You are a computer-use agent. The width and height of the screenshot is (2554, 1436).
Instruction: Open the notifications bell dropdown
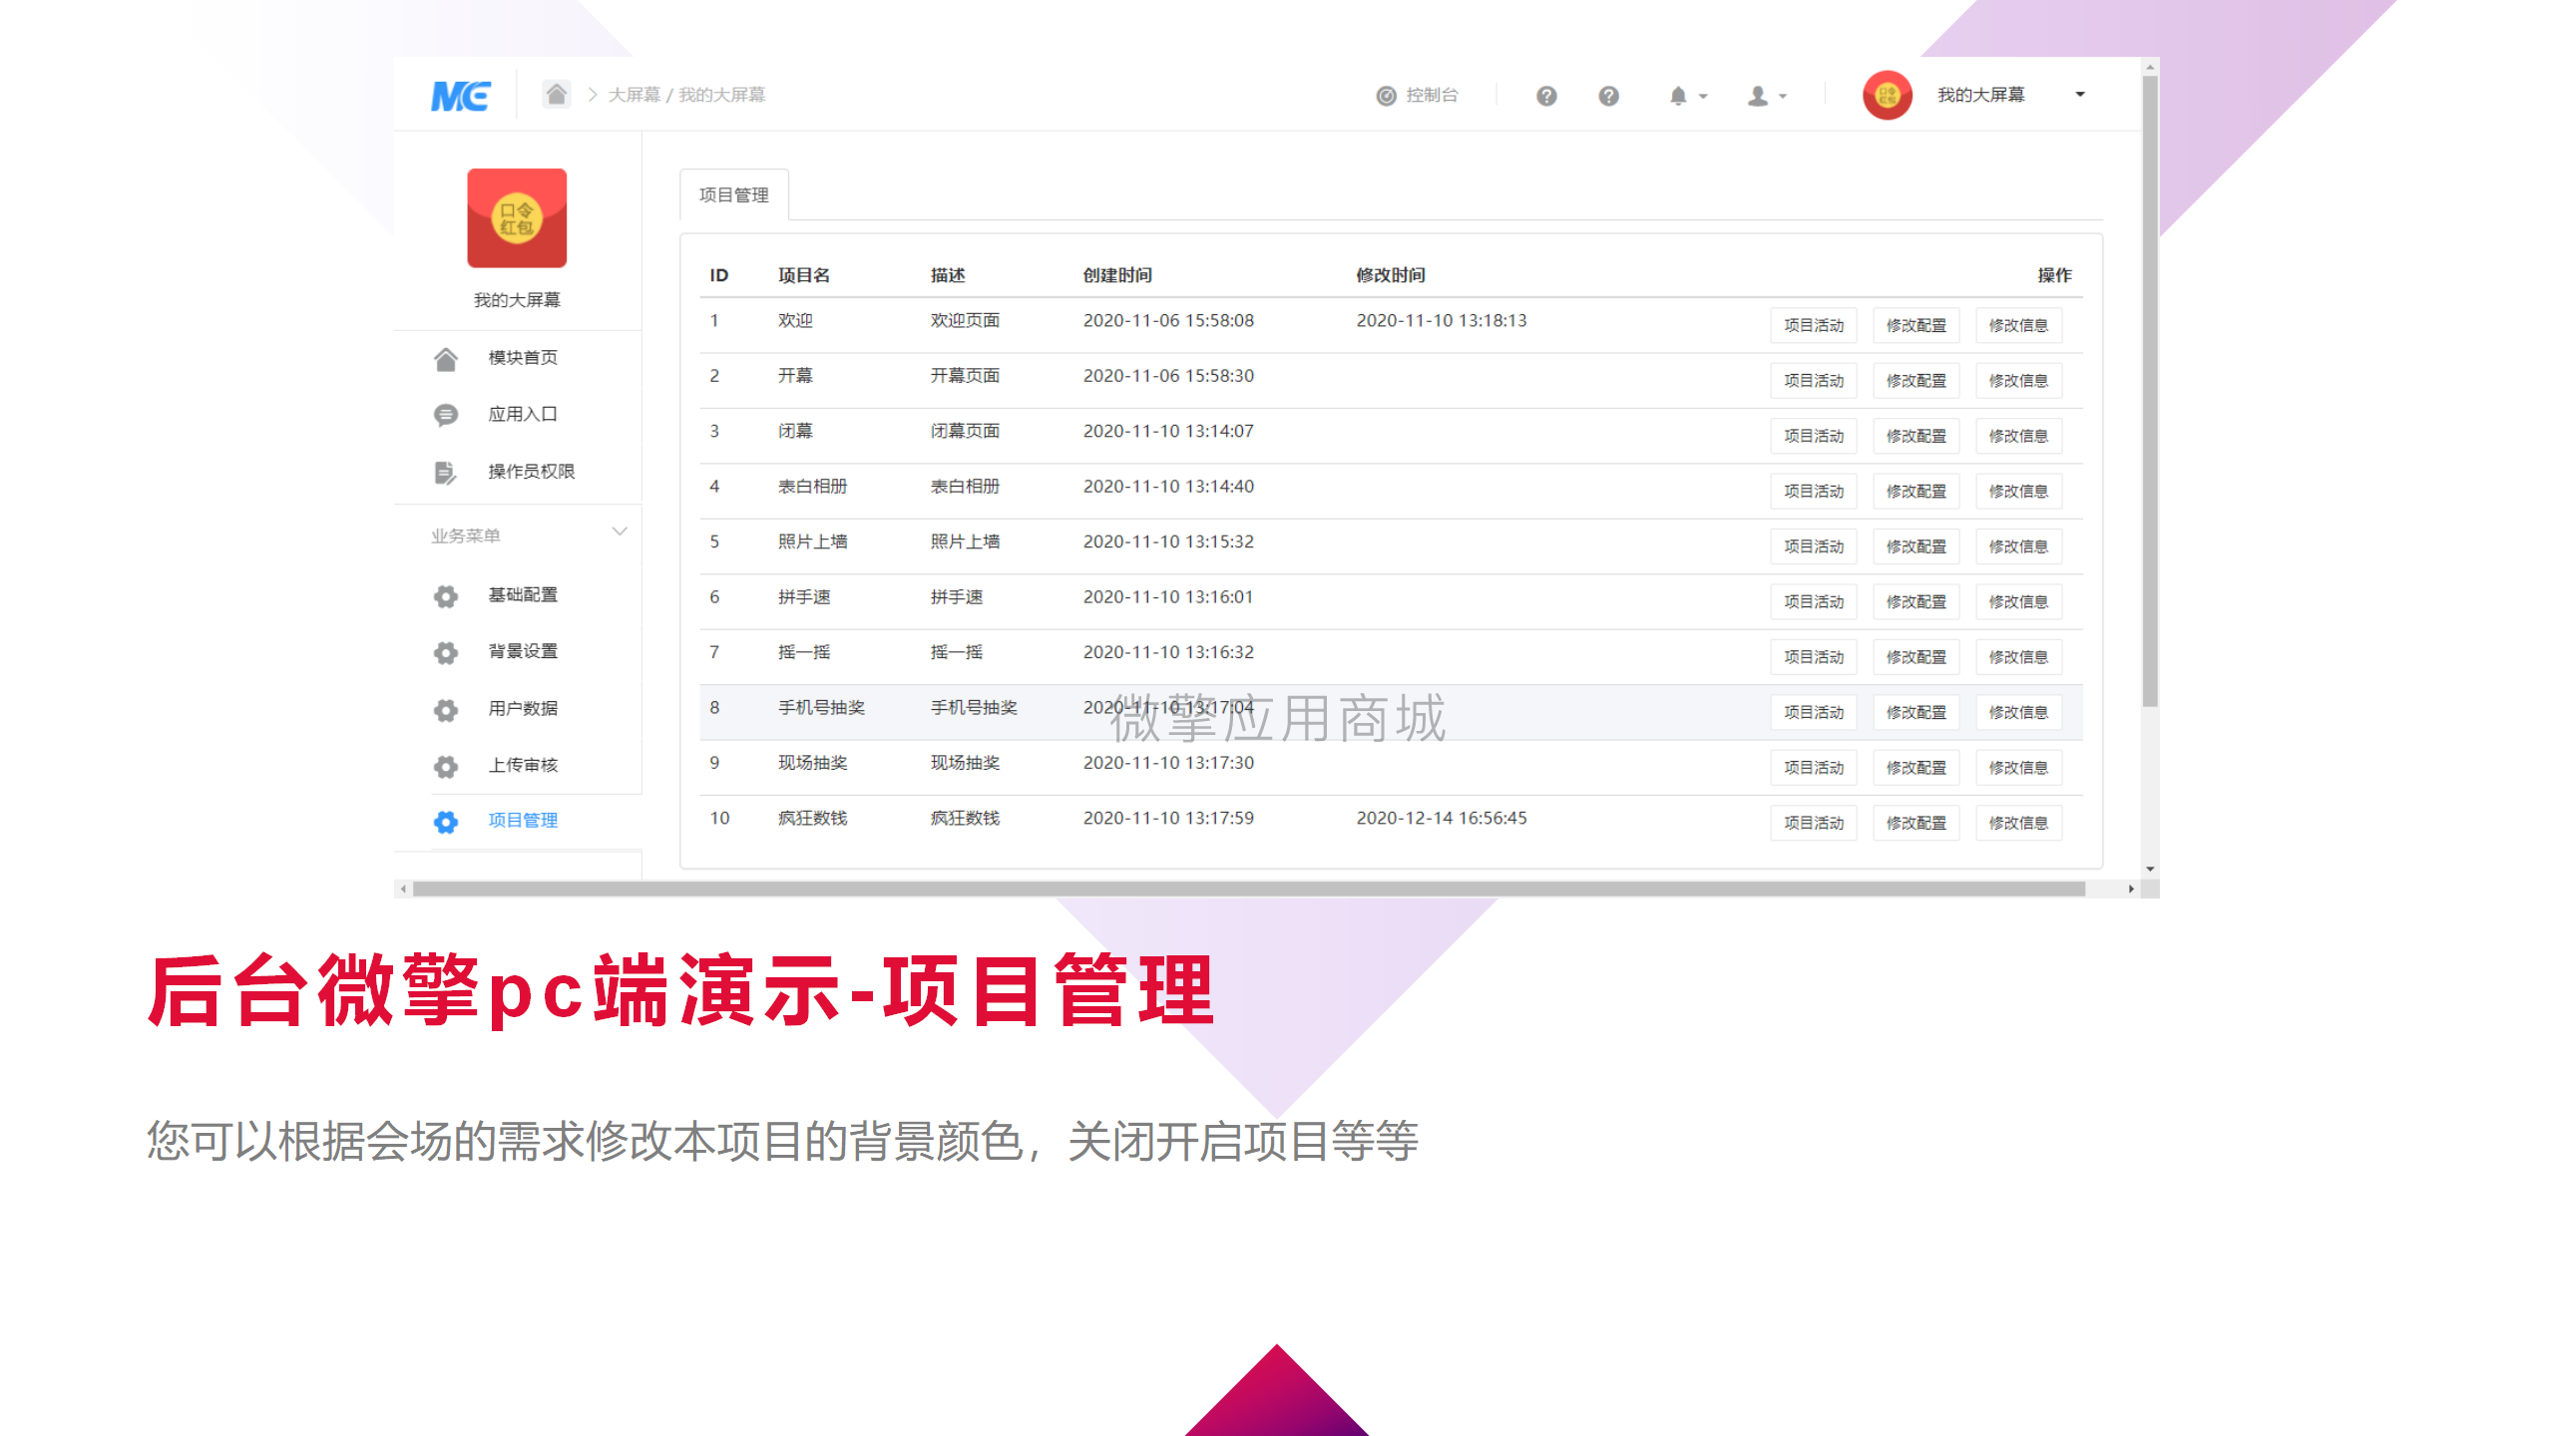point(1687,96)
